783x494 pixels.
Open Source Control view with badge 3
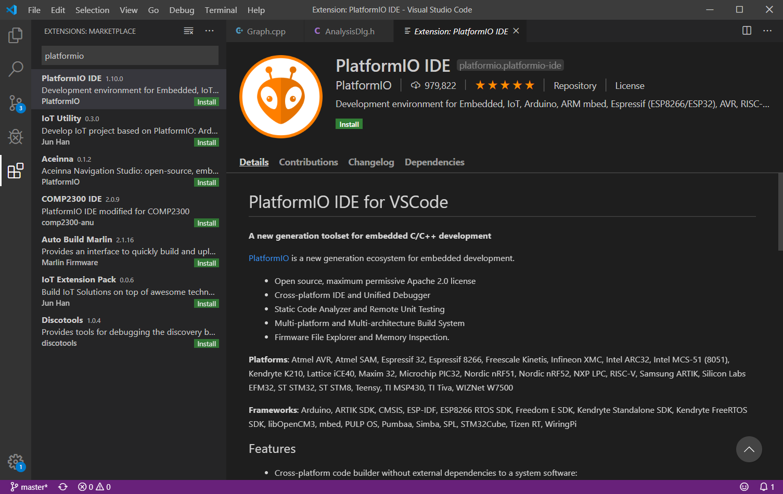tap(16, 103)
